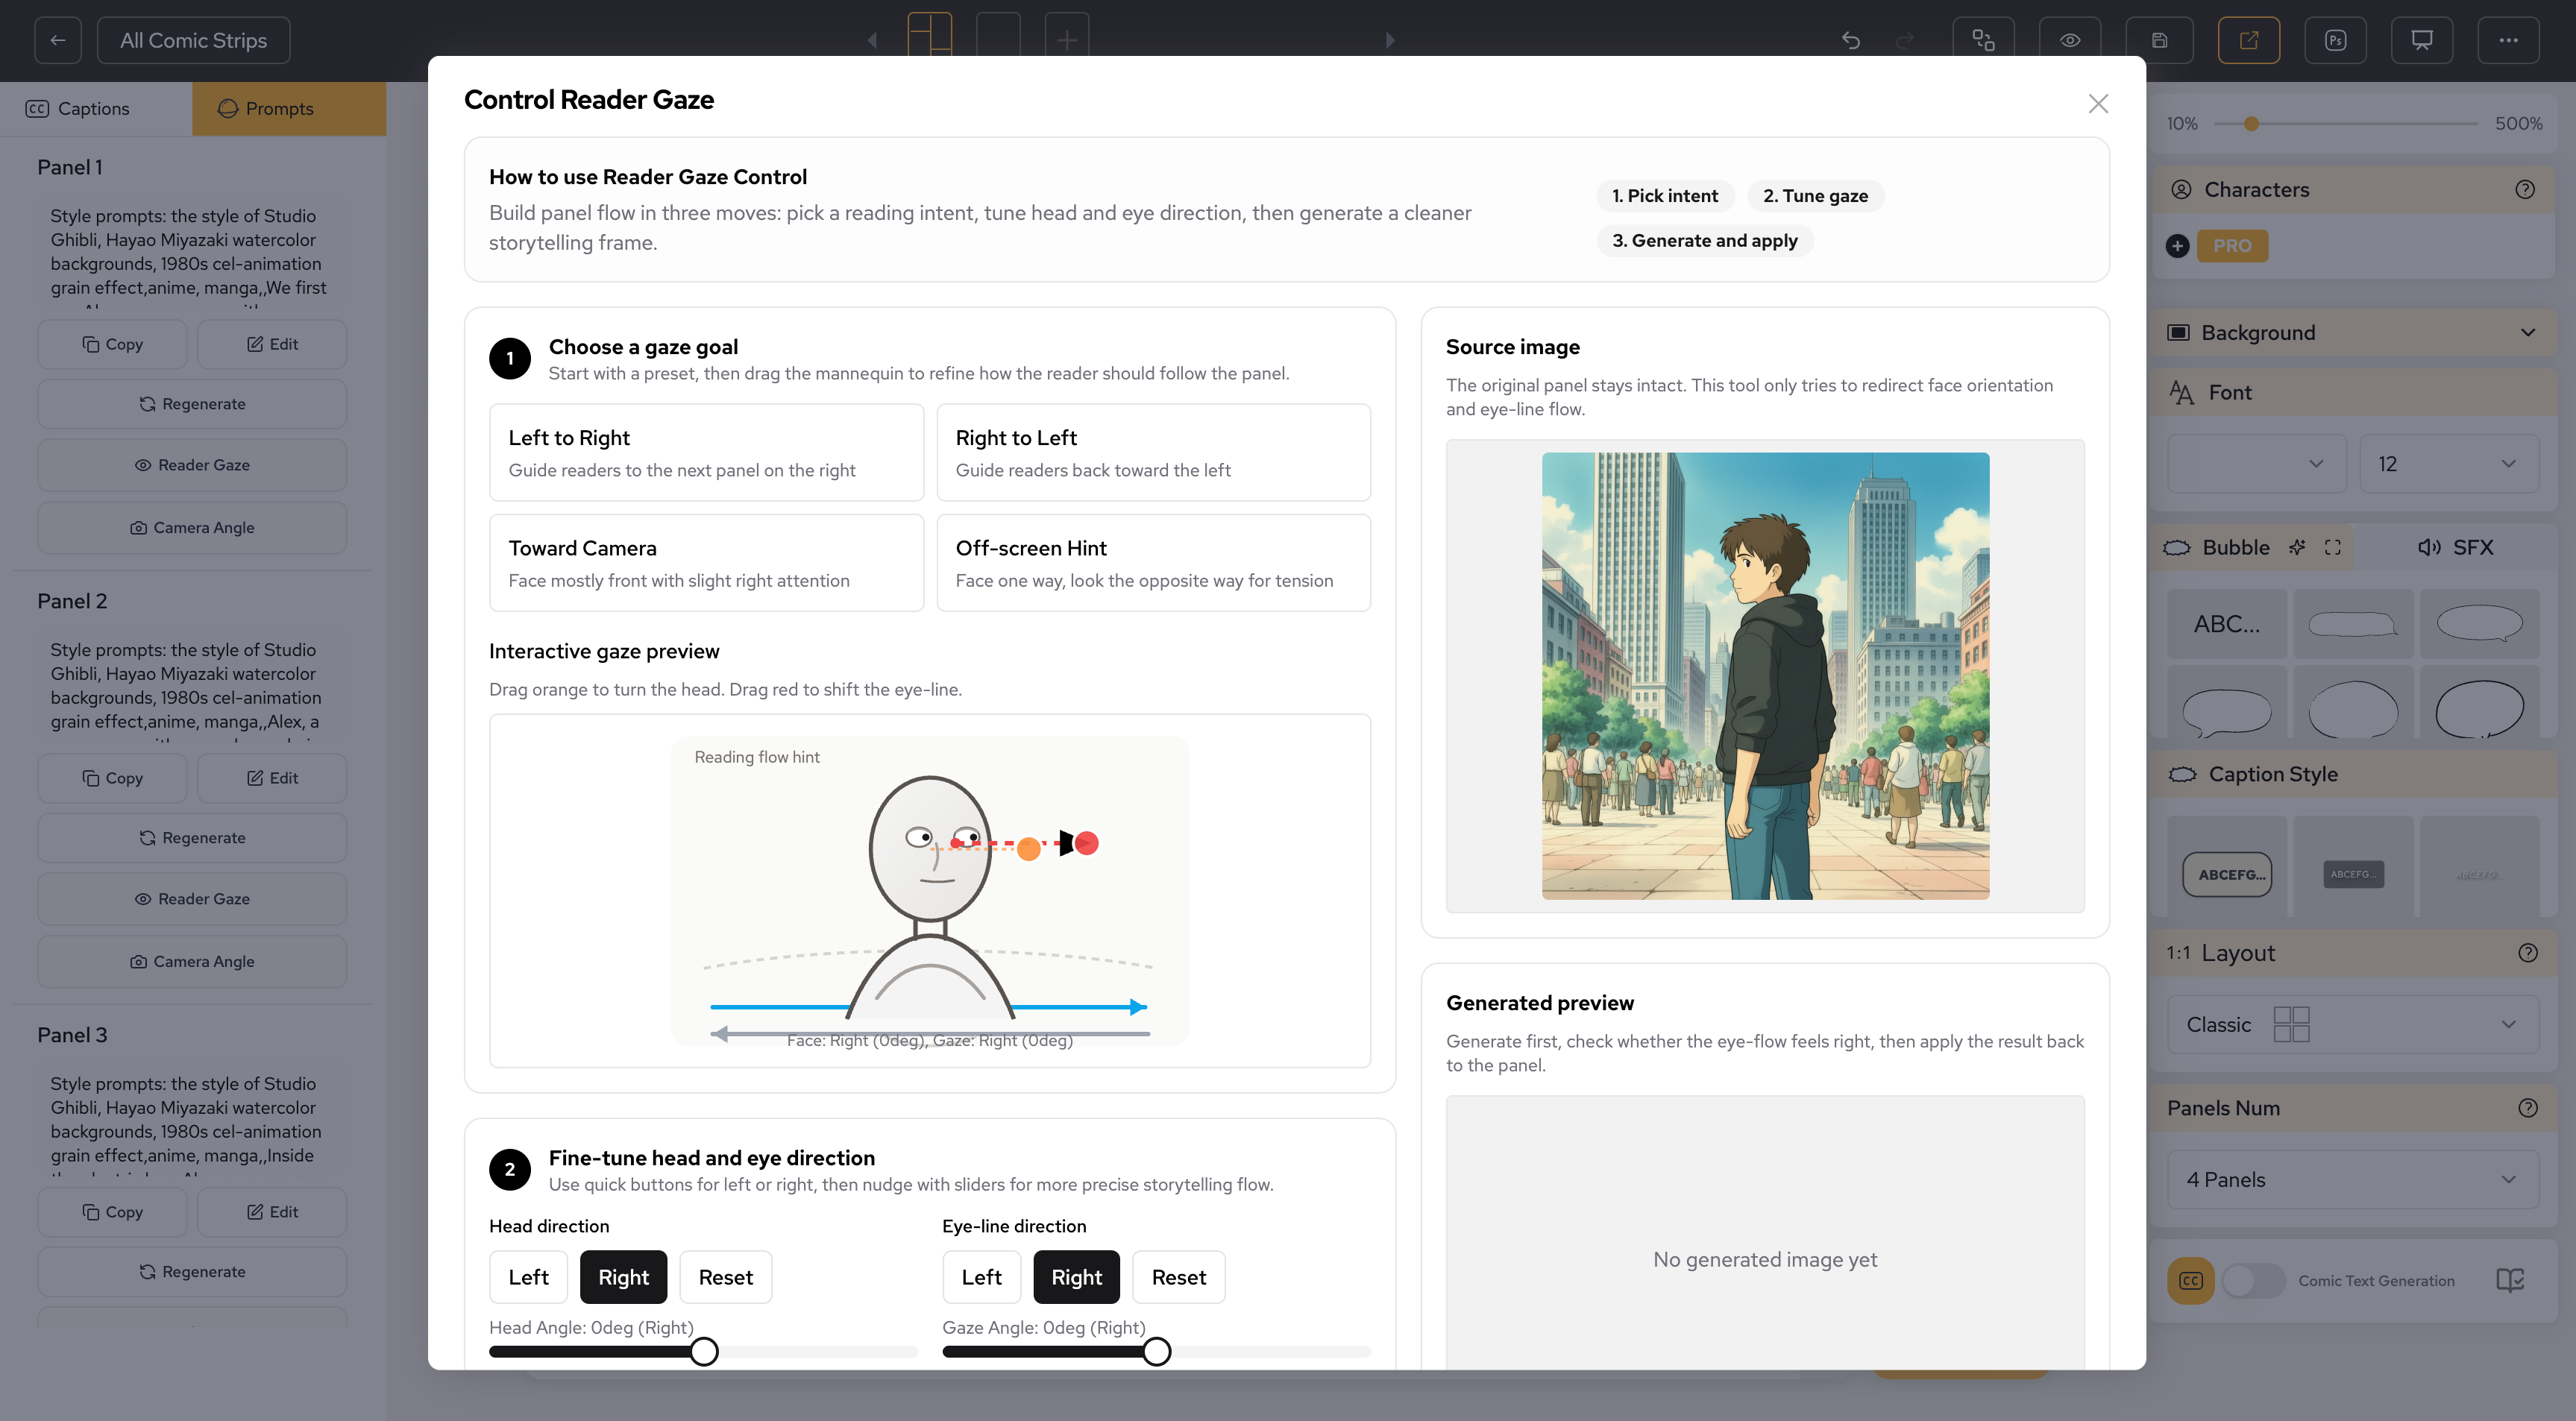
Task: Click the undo icon in top toolbar
Action: [1851, 40]
